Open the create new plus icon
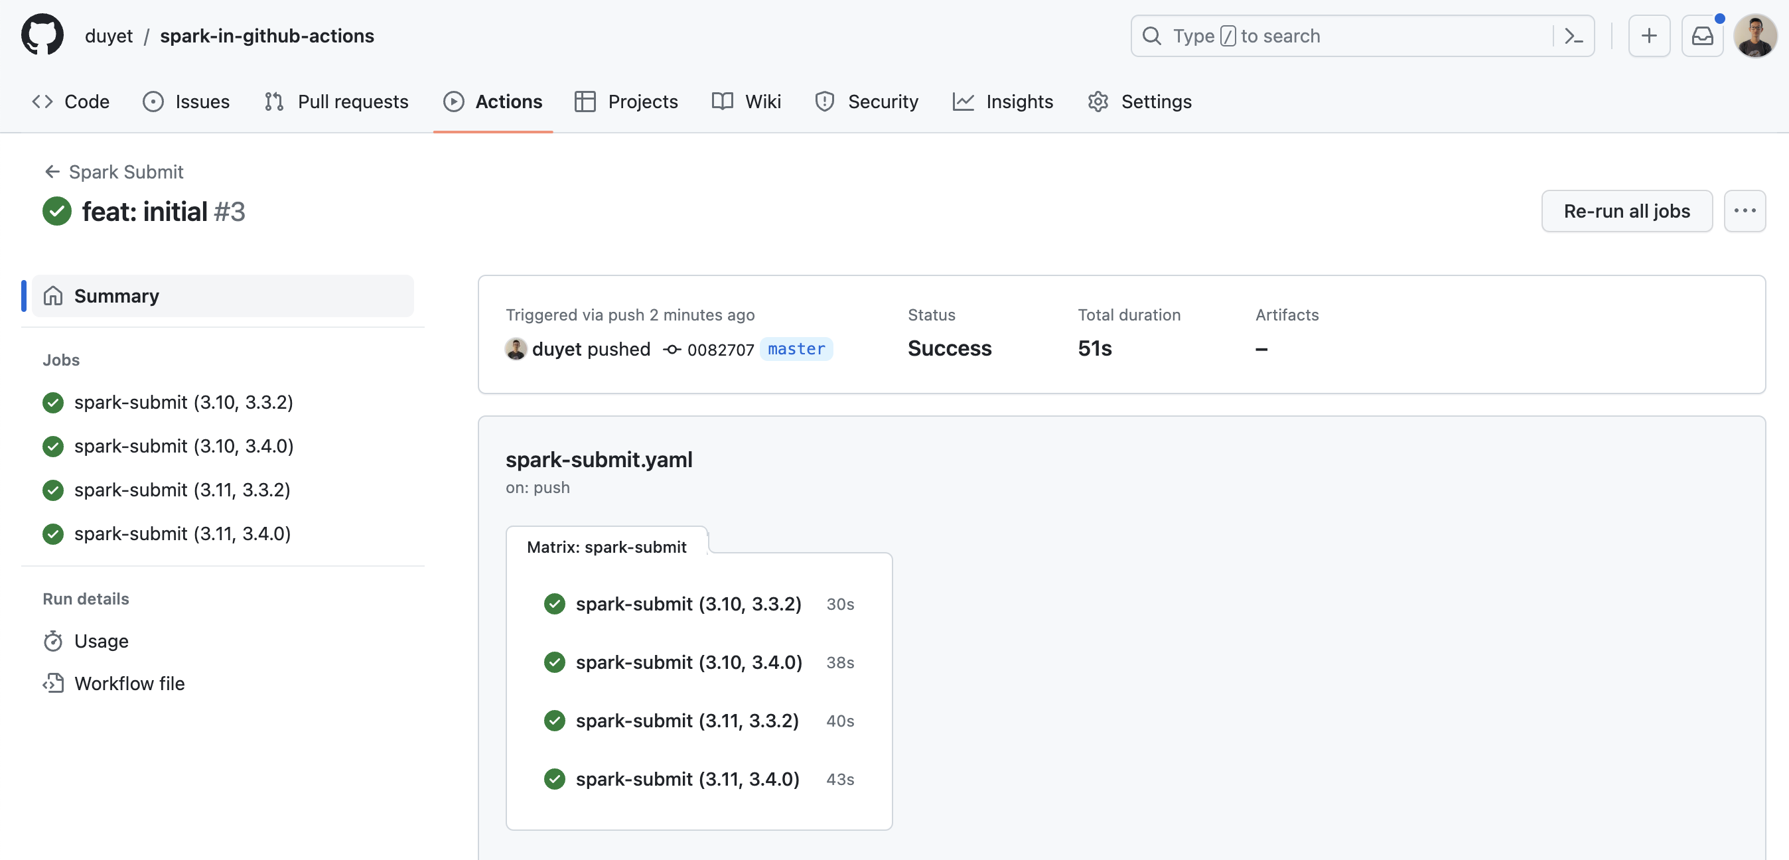 (1650, 35)
